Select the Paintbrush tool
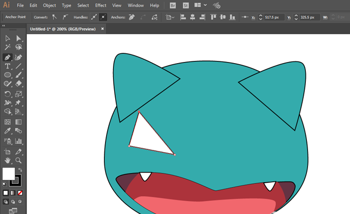 click(x=18, y=75)
